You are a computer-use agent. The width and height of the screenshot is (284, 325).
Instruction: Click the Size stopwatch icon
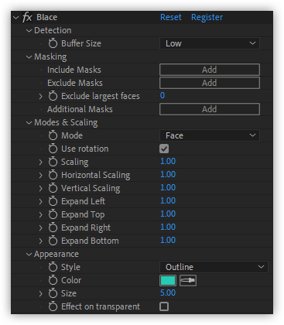(53, 293)
